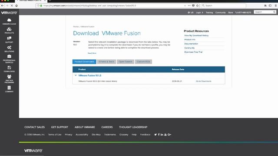Select the Custom ISOs tab

pyautogui.click(x=143, y=62)
